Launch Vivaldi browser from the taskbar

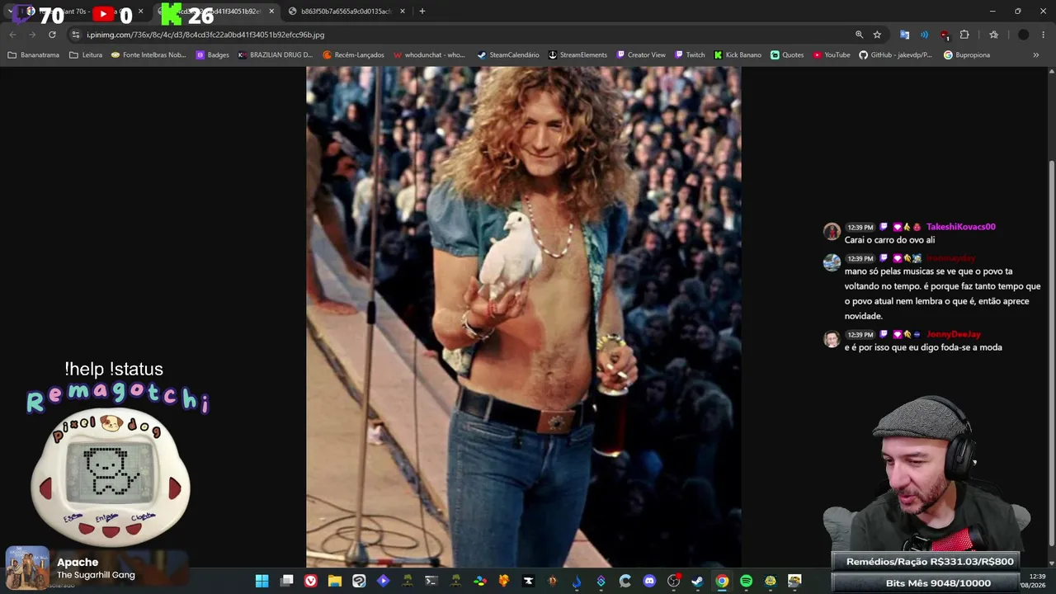click(310, 581)
